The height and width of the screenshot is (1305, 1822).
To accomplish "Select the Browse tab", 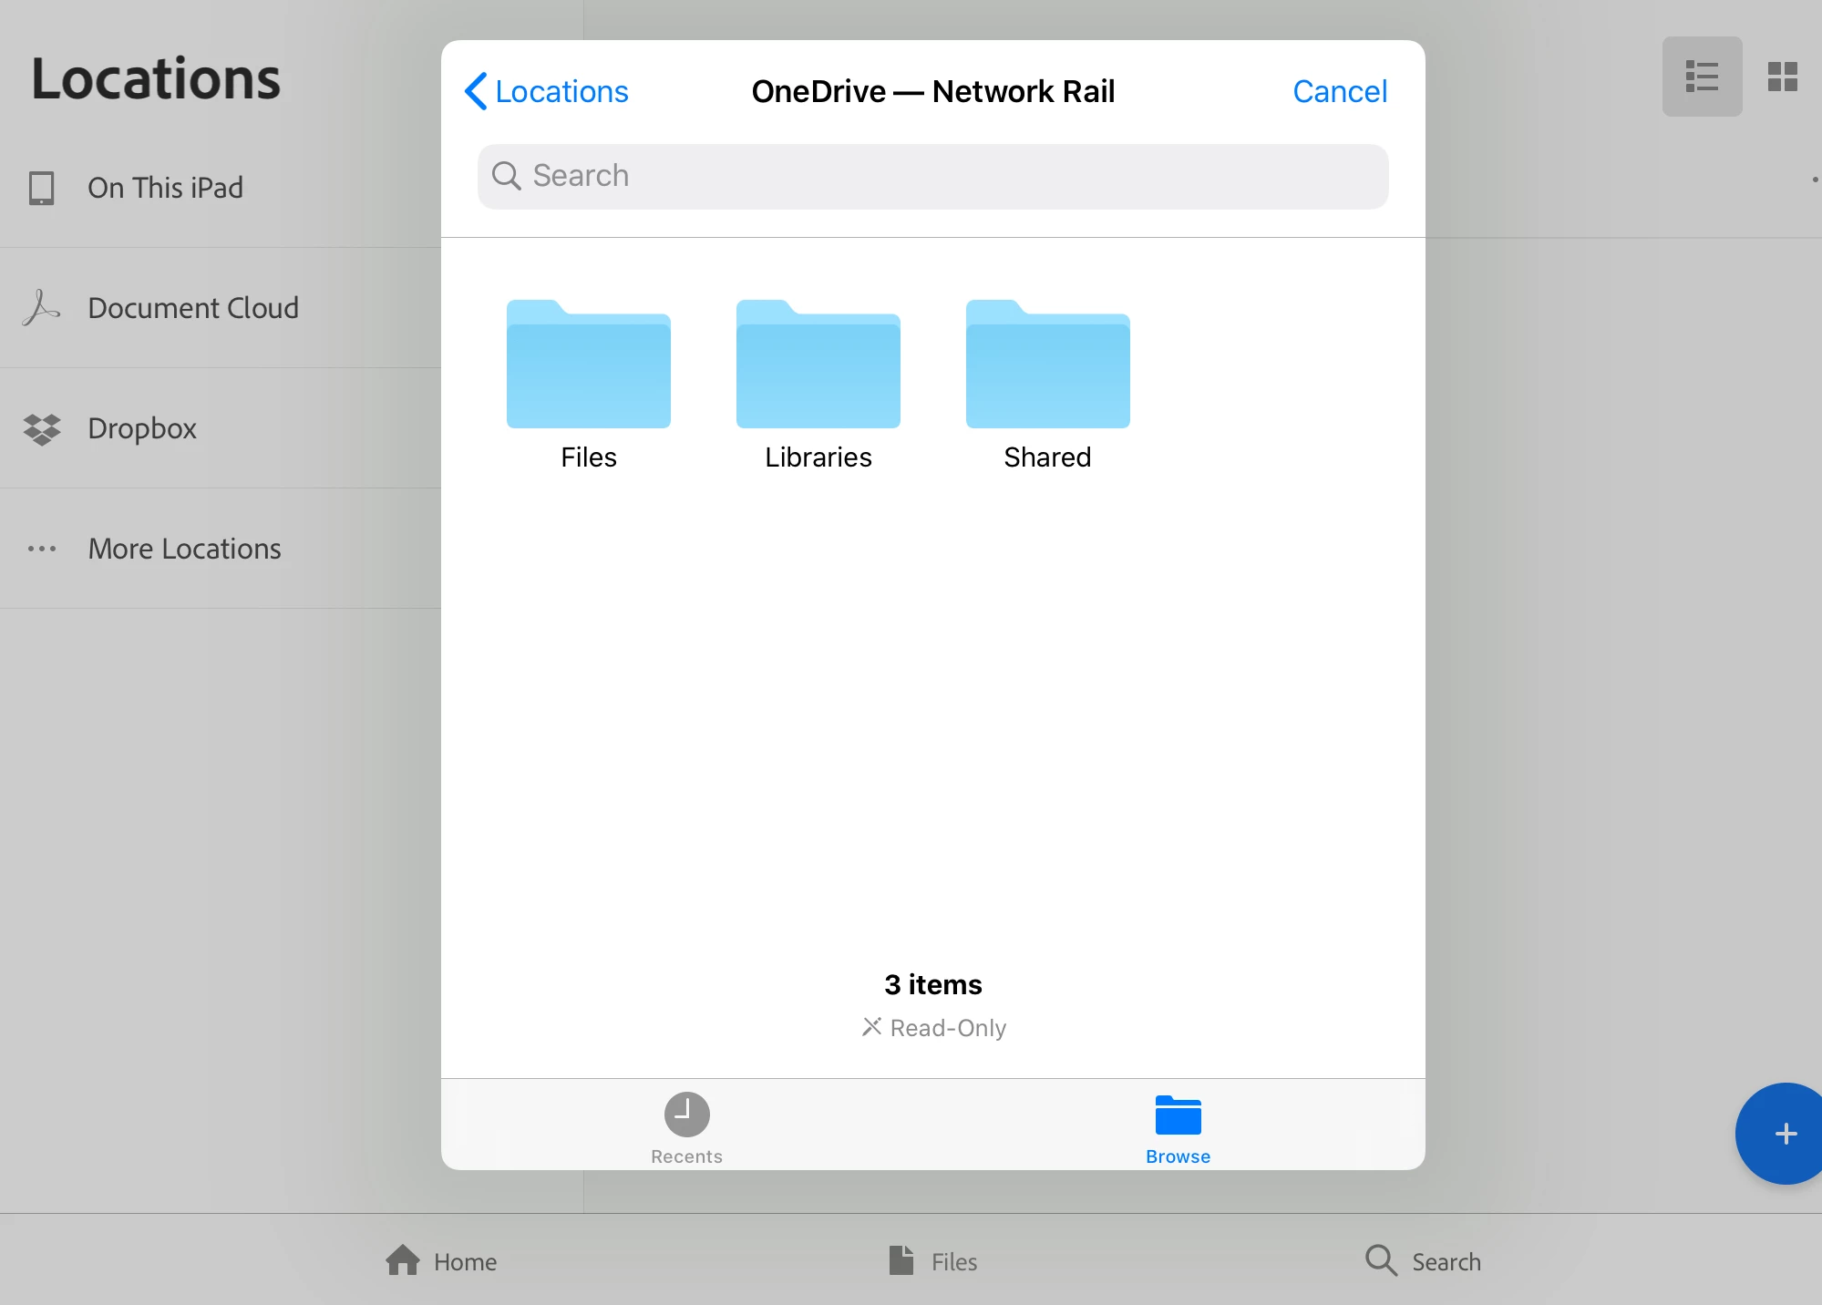I will 1178,1128.
